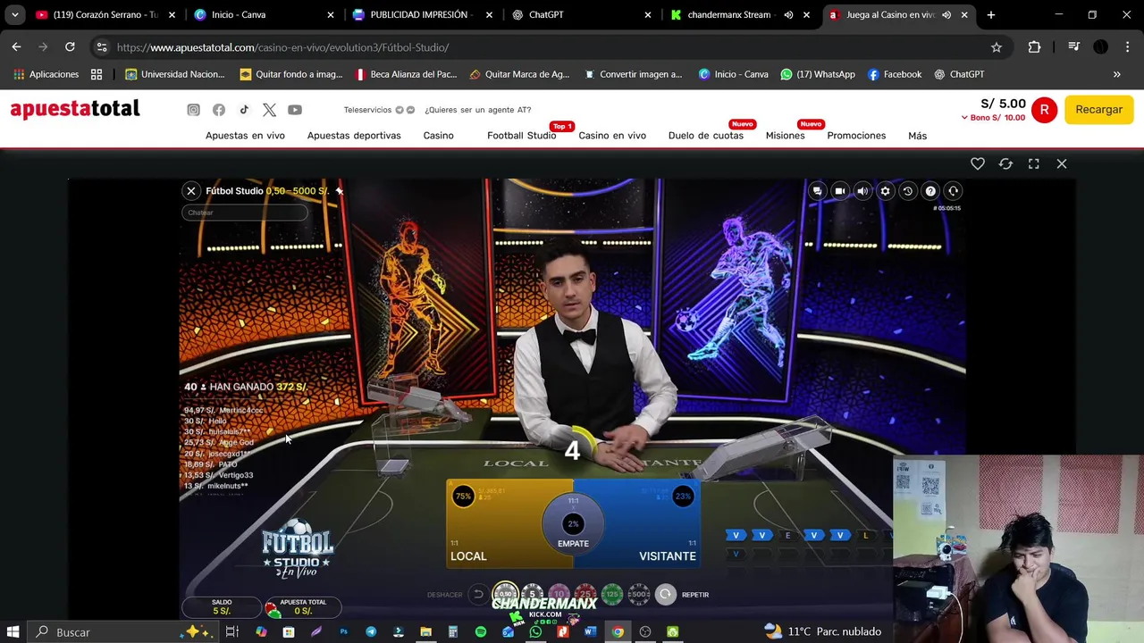Select the 0,50 chip
The image size is (1144, 643).
[505, 594]
